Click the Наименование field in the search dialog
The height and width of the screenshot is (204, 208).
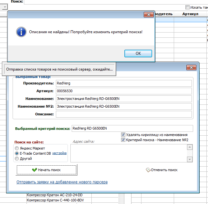(124, 99)
